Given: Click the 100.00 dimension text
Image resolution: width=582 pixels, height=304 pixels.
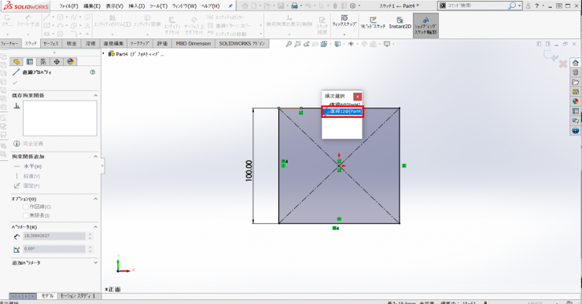Looking at the screenshot, I should pos(249,170).
